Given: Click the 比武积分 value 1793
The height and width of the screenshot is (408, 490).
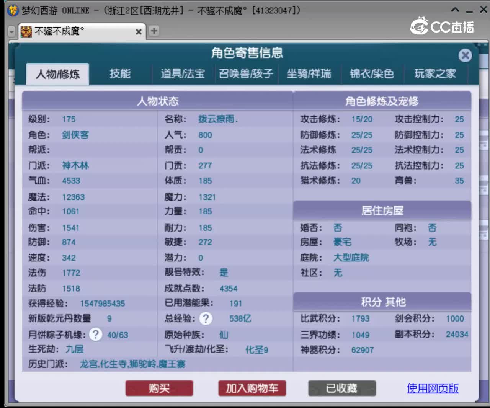Looking at the screenshot, I should [x=361, y=318].
